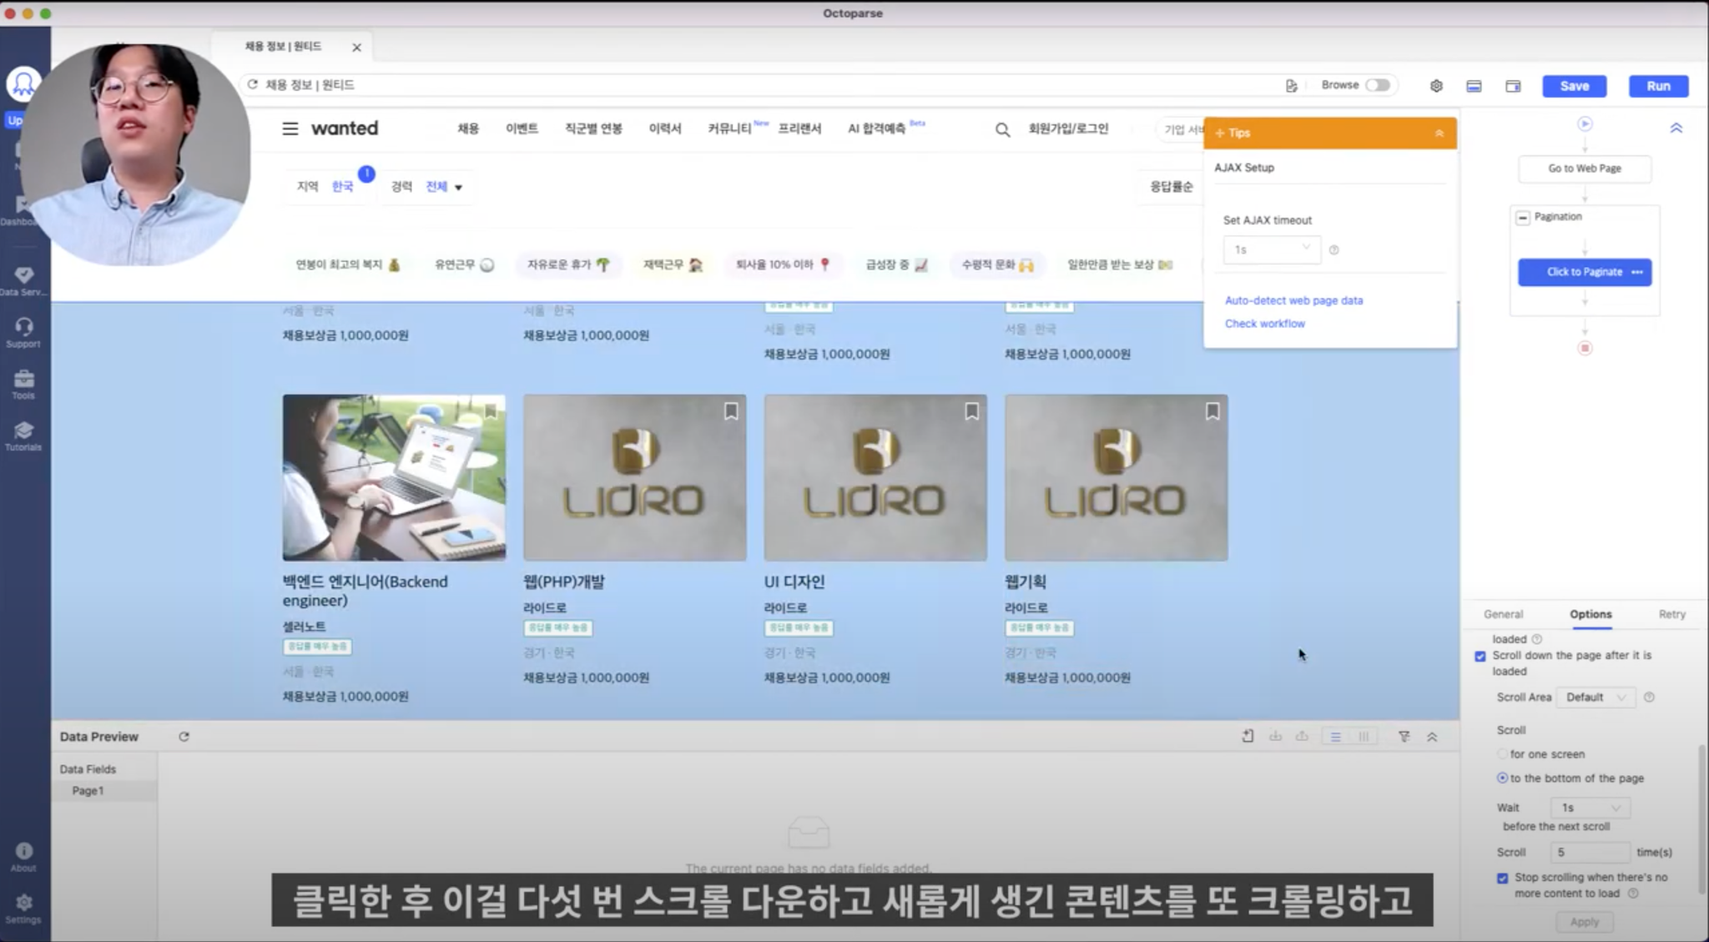The height and width of the screenshot is (942, 1709).
Task: Bookmark the 웹(PHP)개발 job card
Action: [x=731, y=411]
